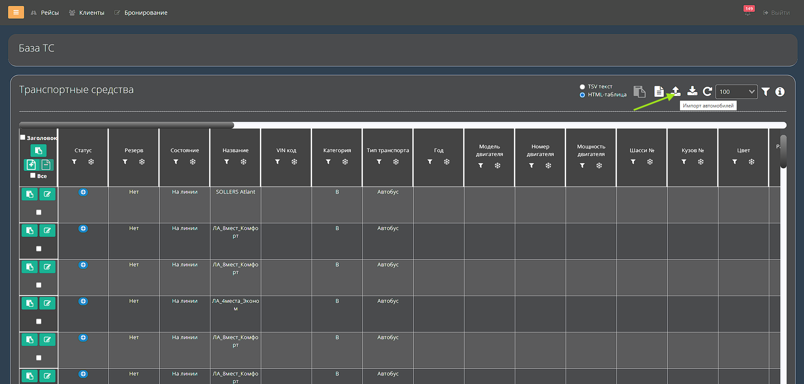The height and width of the screenshot is (384, 804).
Task: Open the rows-per-page dropdown showing 100
Action: 736,92
